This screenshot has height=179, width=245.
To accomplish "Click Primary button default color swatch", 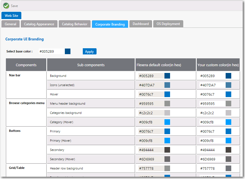I will [x=167, y=131].
